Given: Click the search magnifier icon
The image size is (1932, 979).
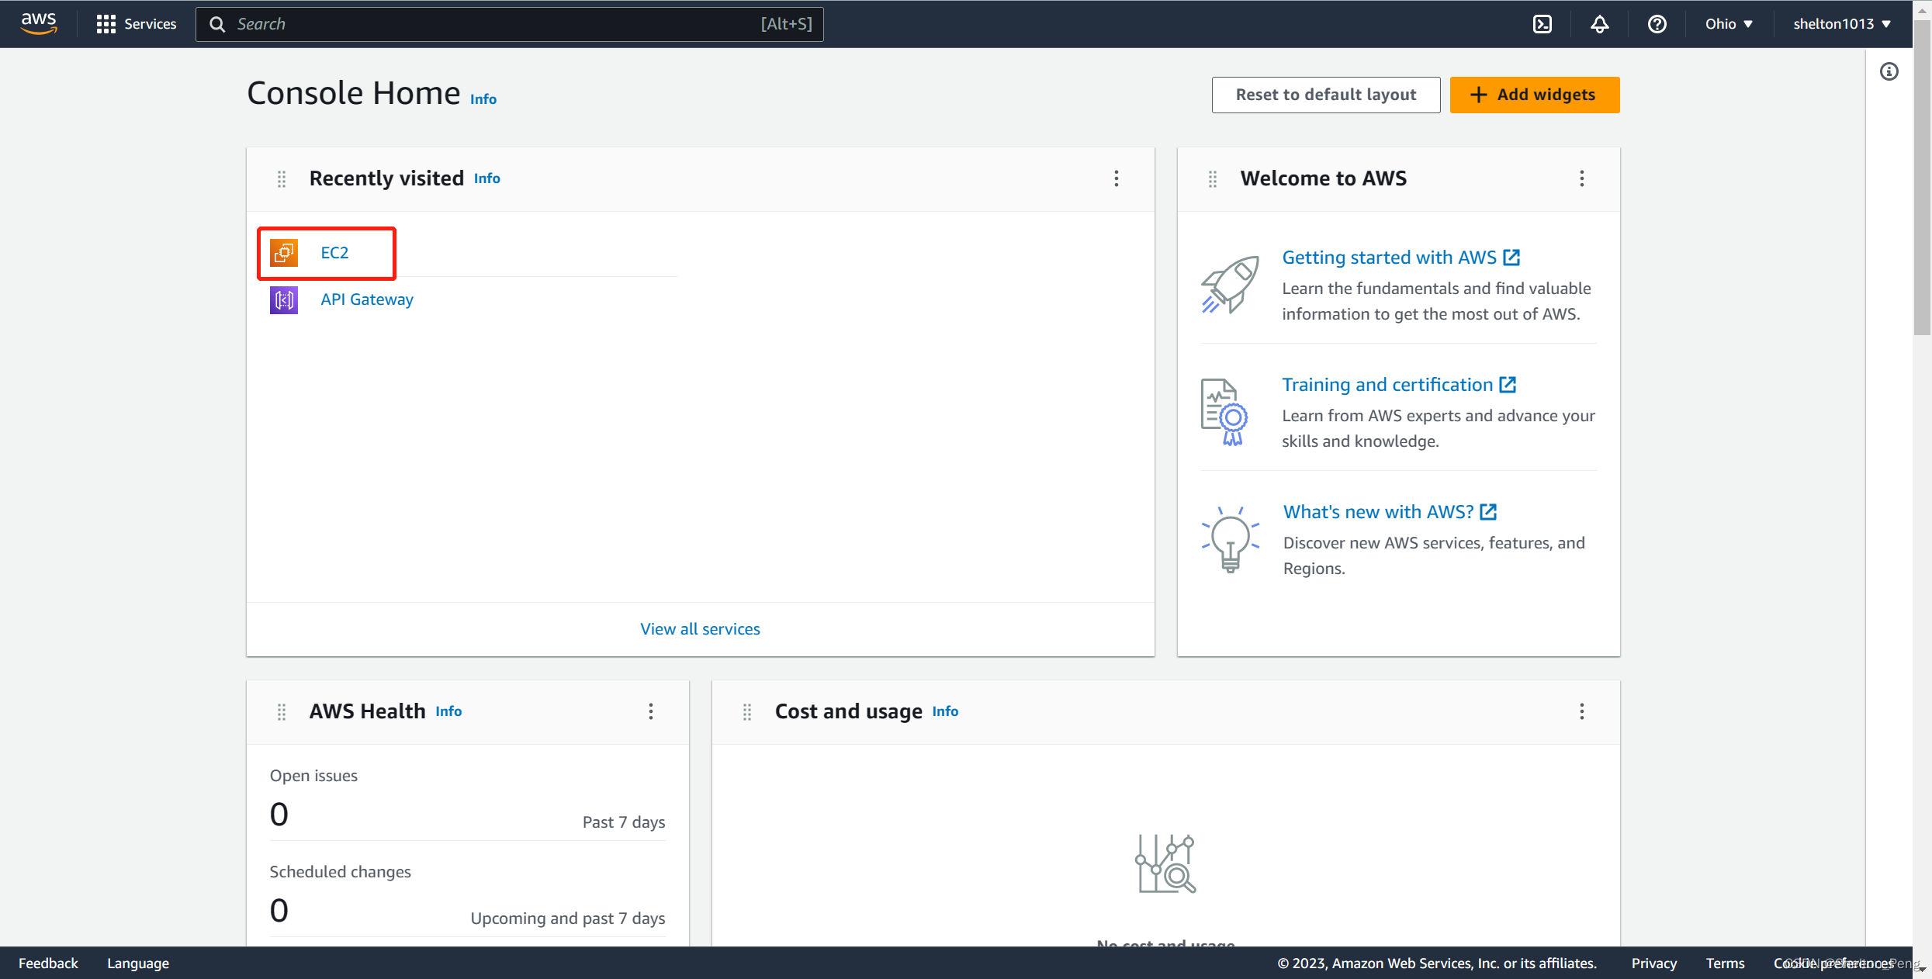Looking at the screenshot, I should (x=218, y=24).
